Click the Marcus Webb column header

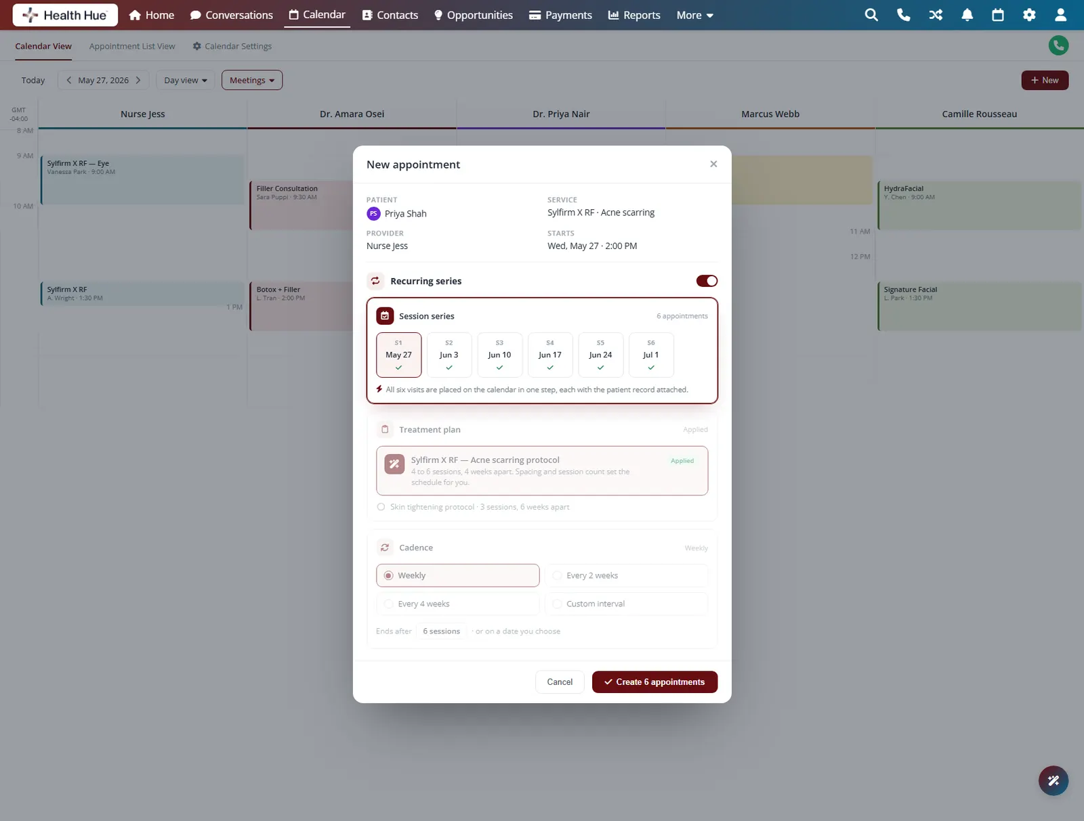pos(770,114)
